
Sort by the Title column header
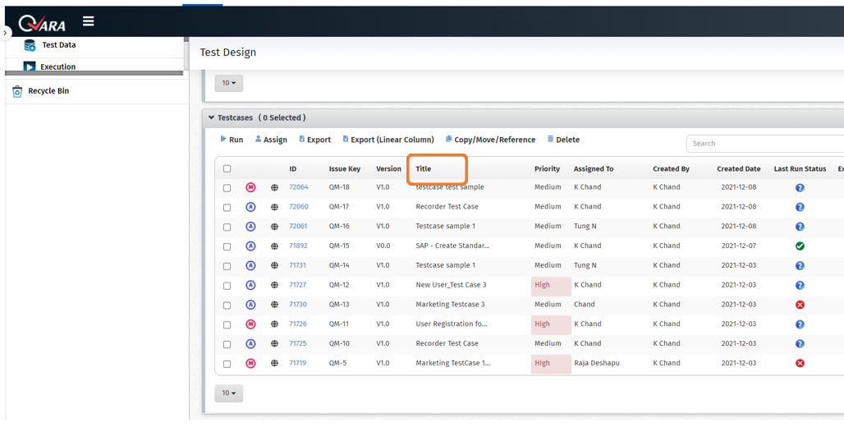point(423,168)
